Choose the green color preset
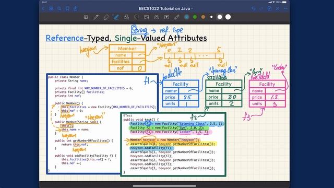The height and width of the screenshot is (188, 334). (x=195, y=17)
